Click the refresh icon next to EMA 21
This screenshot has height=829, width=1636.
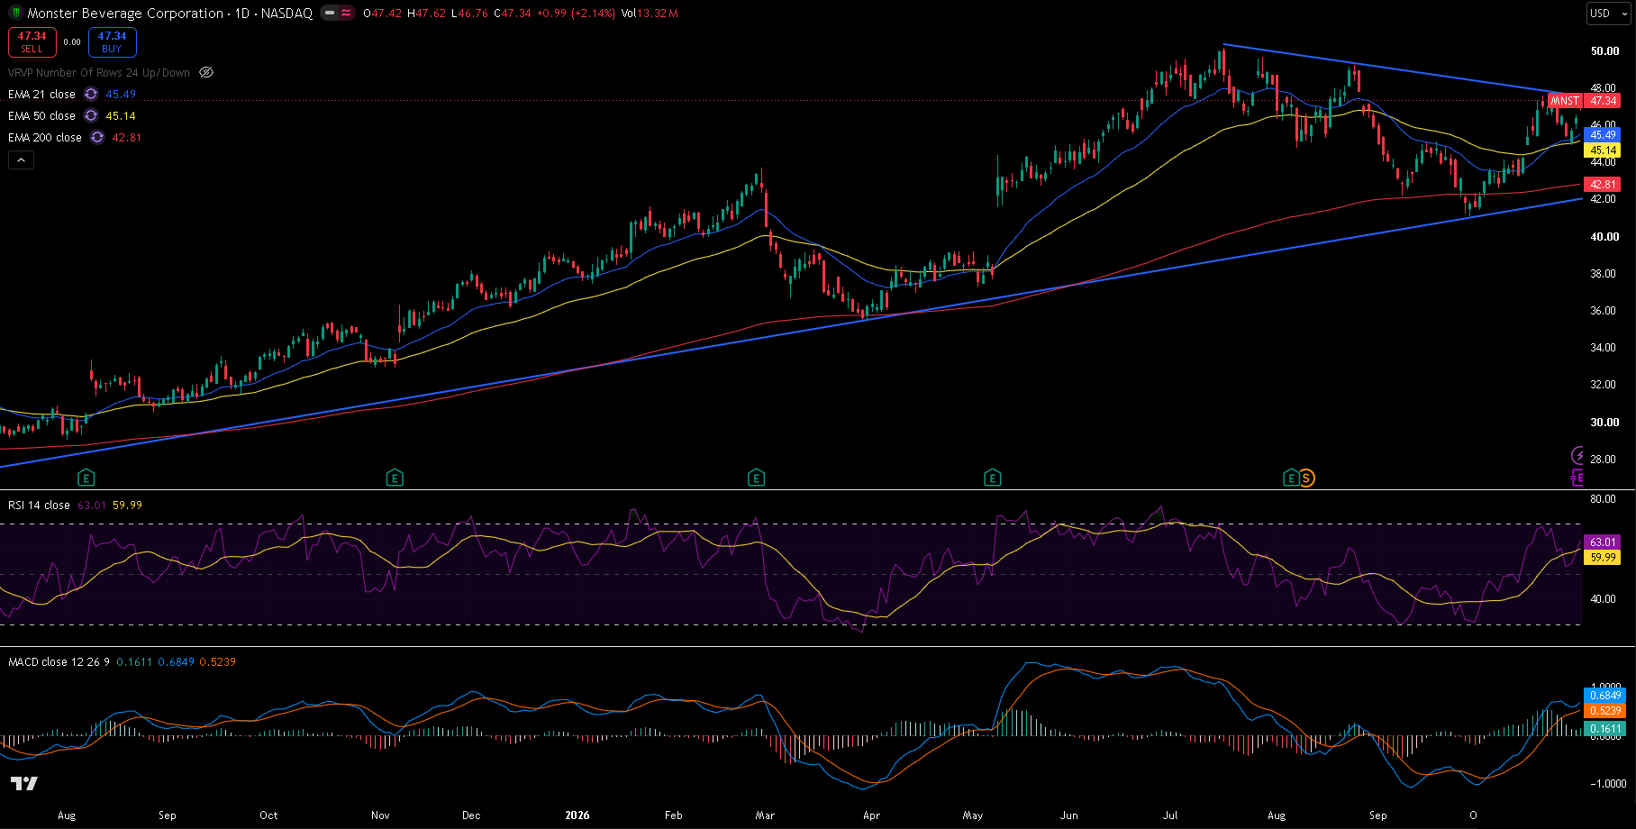click(91, 94)
